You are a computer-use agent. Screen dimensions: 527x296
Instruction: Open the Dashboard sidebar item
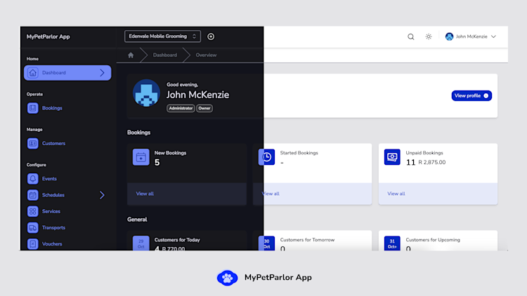(x=67, y=73)
